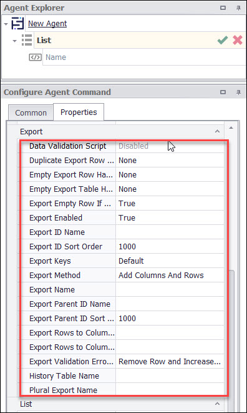The image size is (247, 413).
Task: Toggle Export Enabled True value
Action: (x=170, y=218)
